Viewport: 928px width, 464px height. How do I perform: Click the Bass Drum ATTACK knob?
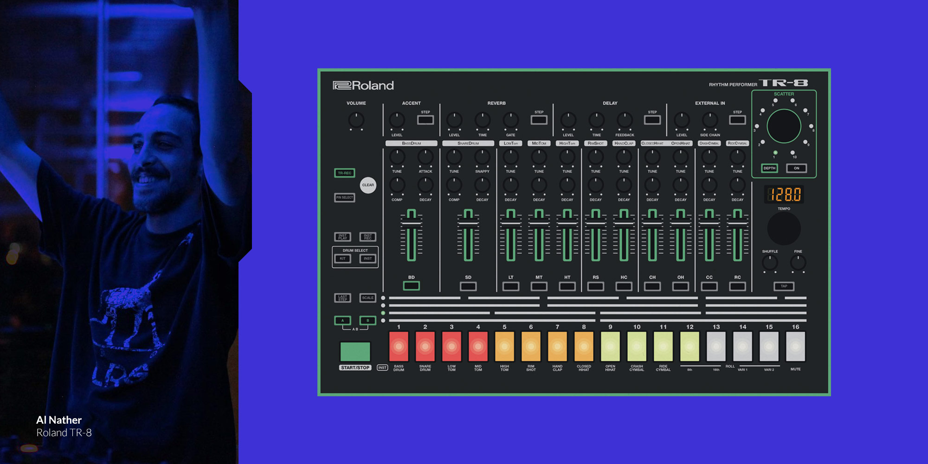click(x=425, y=157)
